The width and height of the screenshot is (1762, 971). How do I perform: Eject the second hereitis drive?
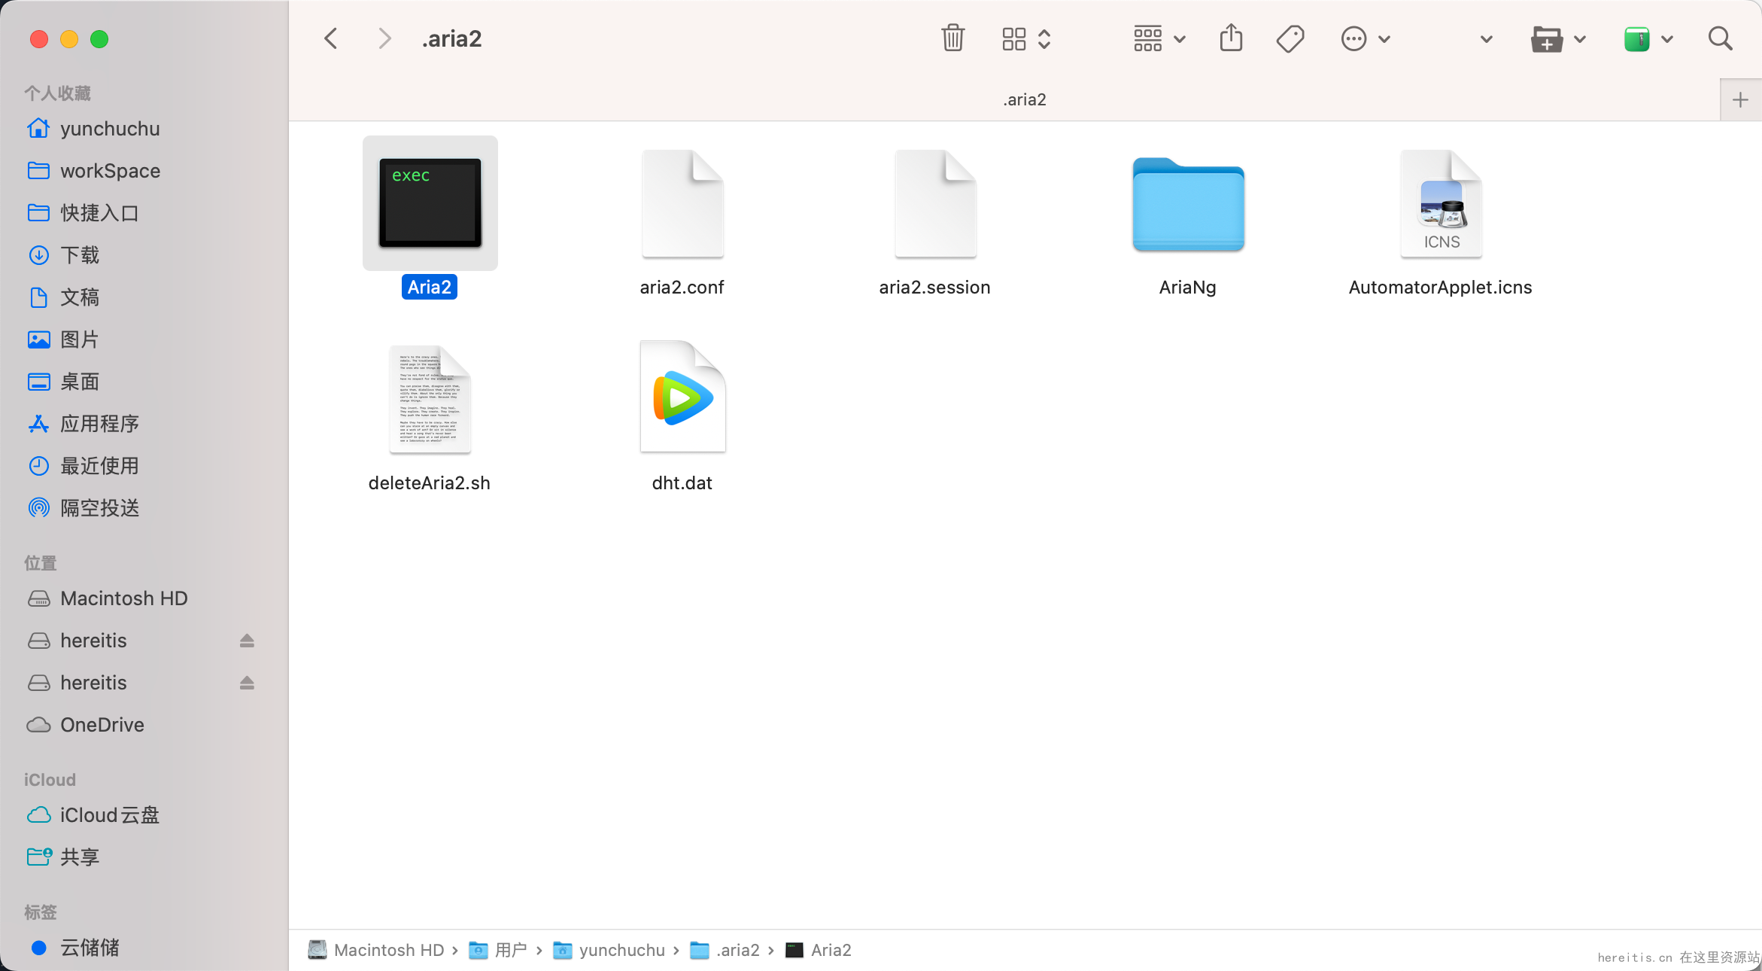(247, 683)
